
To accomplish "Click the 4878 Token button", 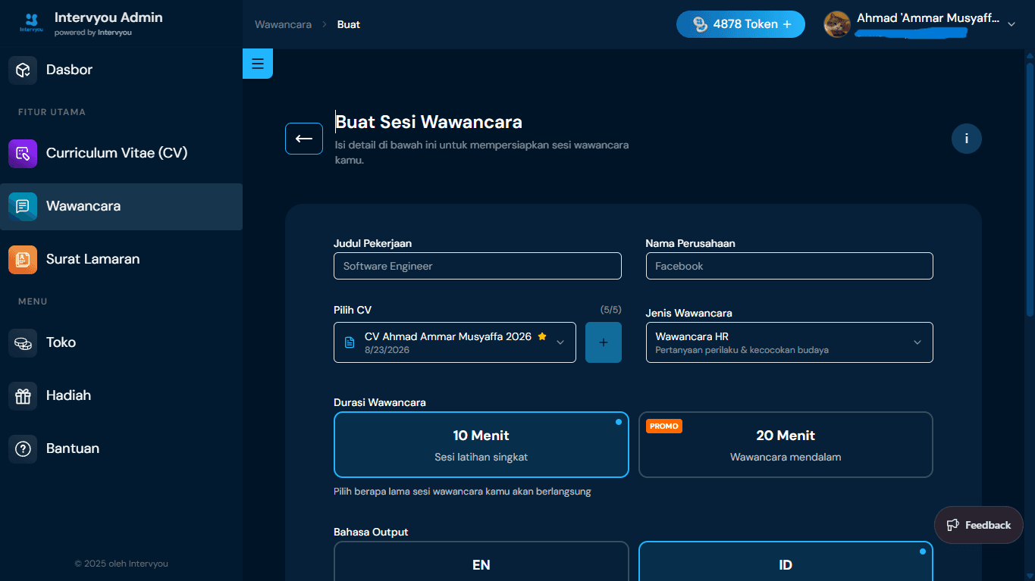I will (x=740, y=24).
